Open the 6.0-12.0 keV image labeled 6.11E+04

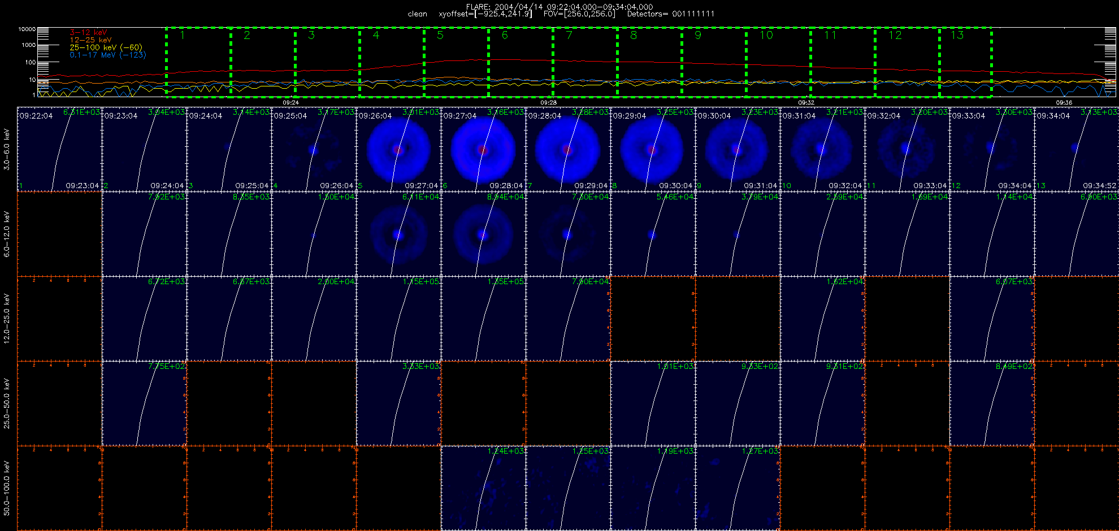(398, 234)
